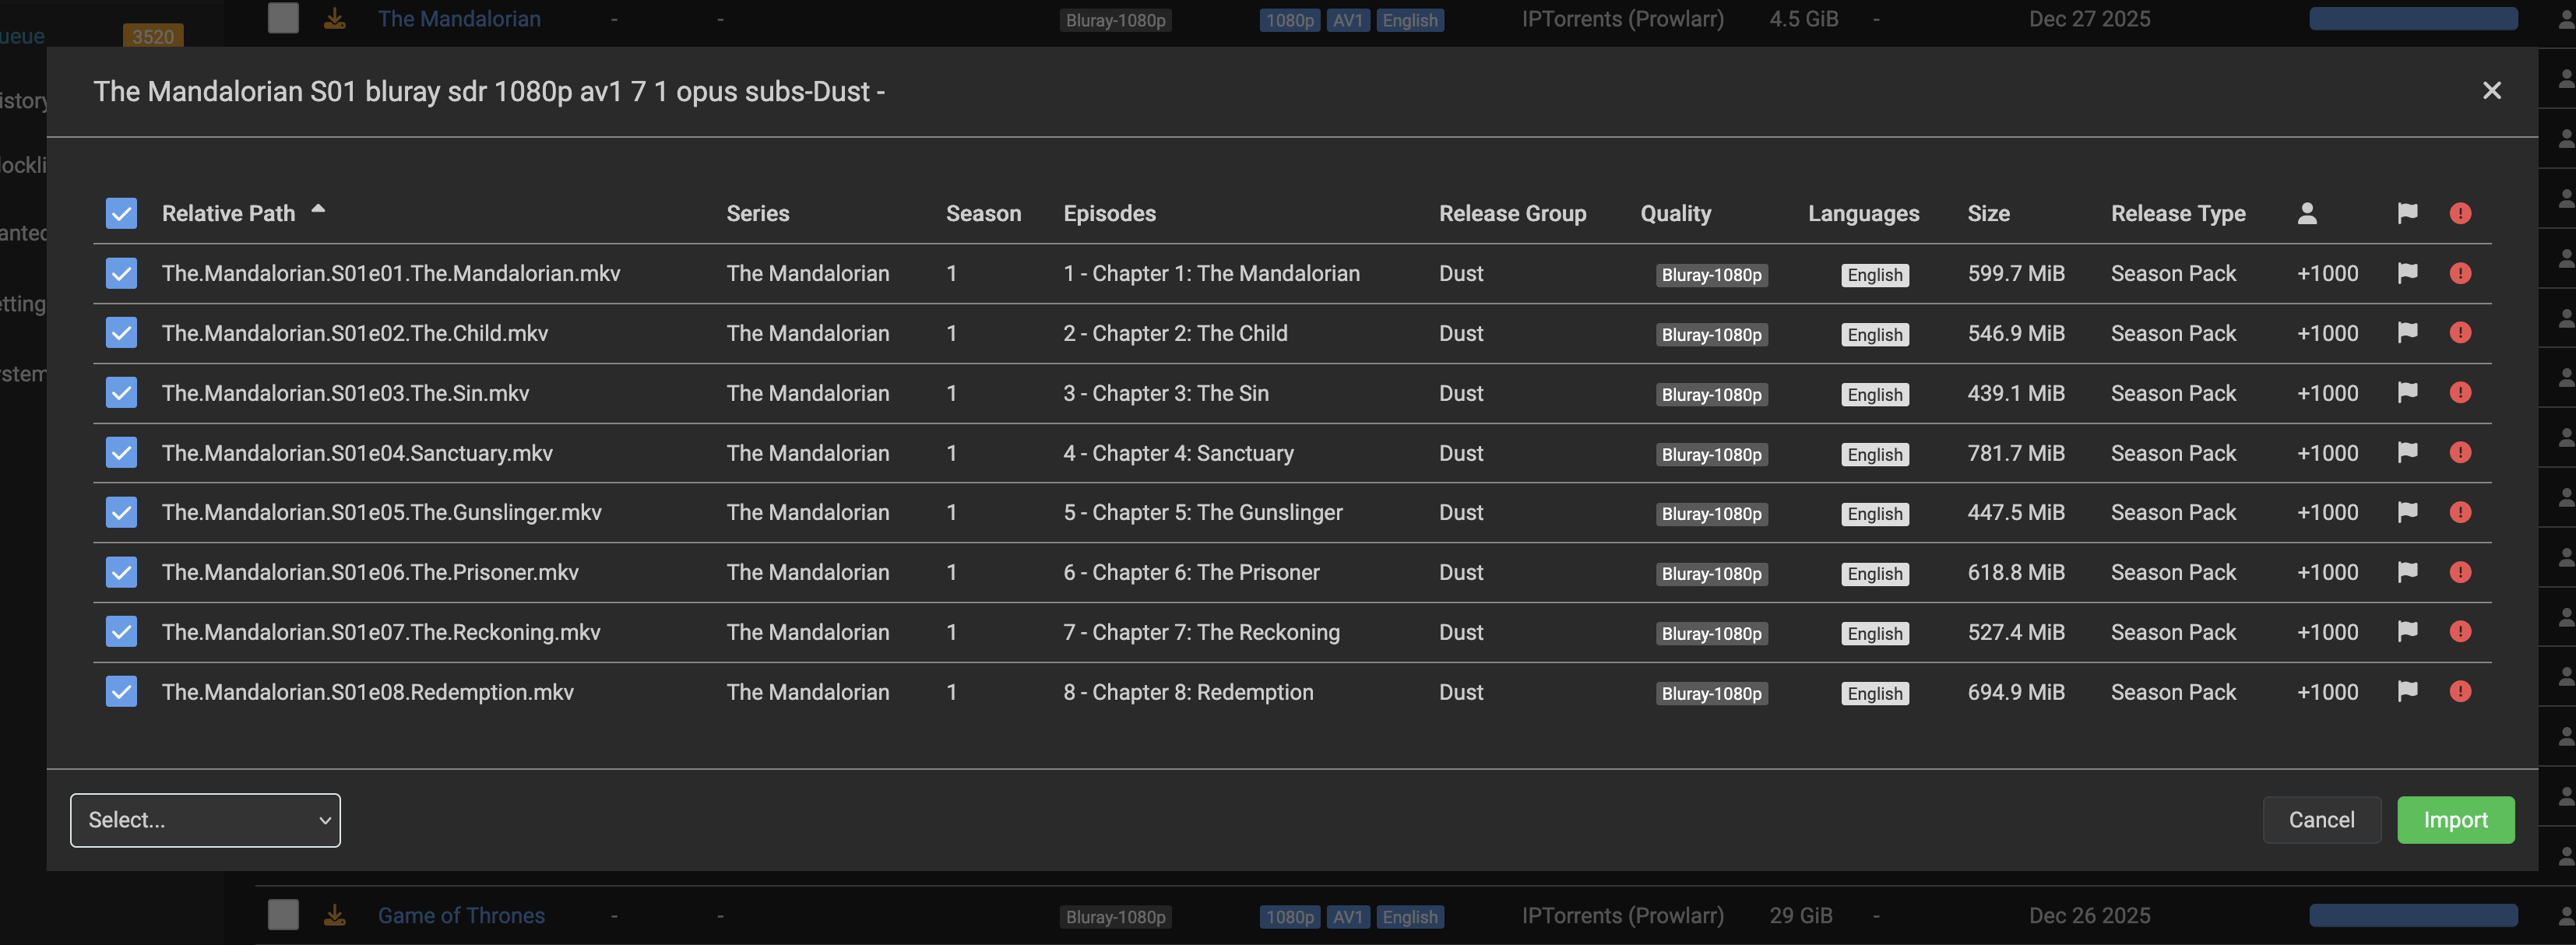Click the custom format score person header icon
The image size is (2576, 945).
2306,213
